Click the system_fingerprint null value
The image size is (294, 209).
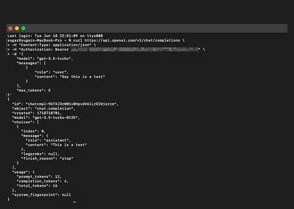pos(67,195)
